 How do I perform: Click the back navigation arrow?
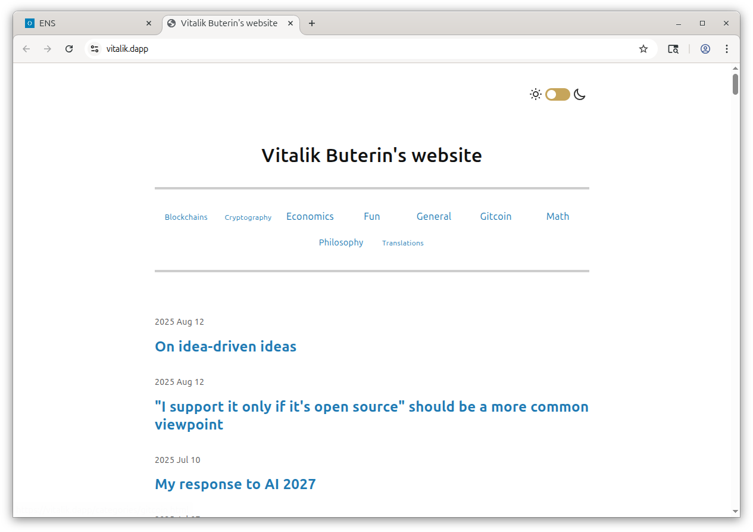[x=26, y=49]
